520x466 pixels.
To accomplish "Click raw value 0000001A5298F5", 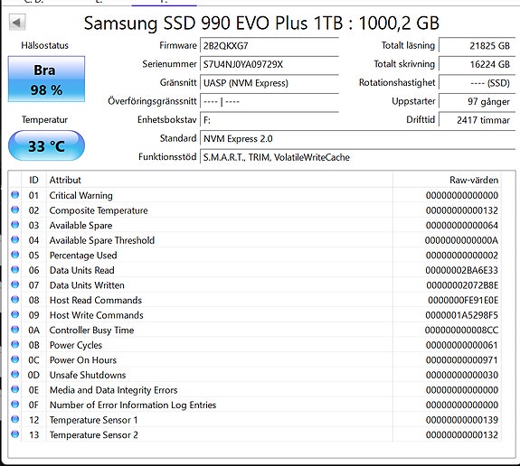I will click(x=461, y=315).
